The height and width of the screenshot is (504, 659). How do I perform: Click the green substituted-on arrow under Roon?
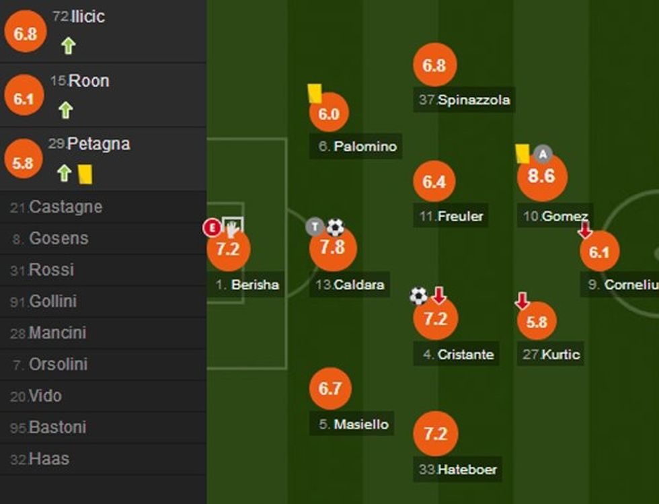(x=65, y=110)
